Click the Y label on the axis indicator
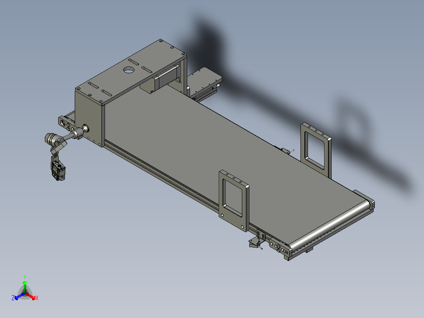This screenshot has height=318, width=424. [x=25, y=276]
